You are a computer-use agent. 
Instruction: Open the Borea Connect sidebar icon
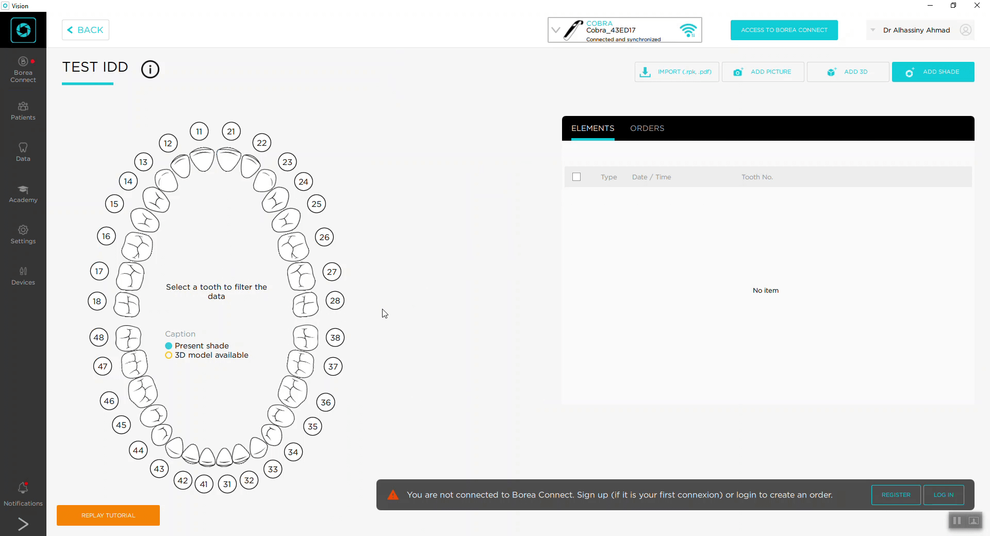(23, 70)
